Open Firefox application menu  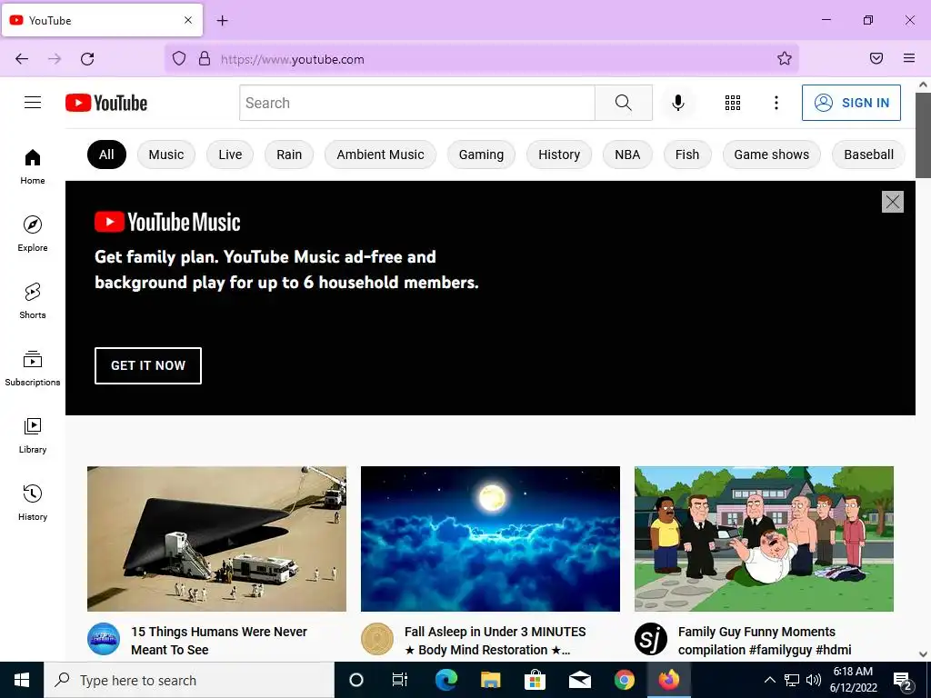[909, 58]
